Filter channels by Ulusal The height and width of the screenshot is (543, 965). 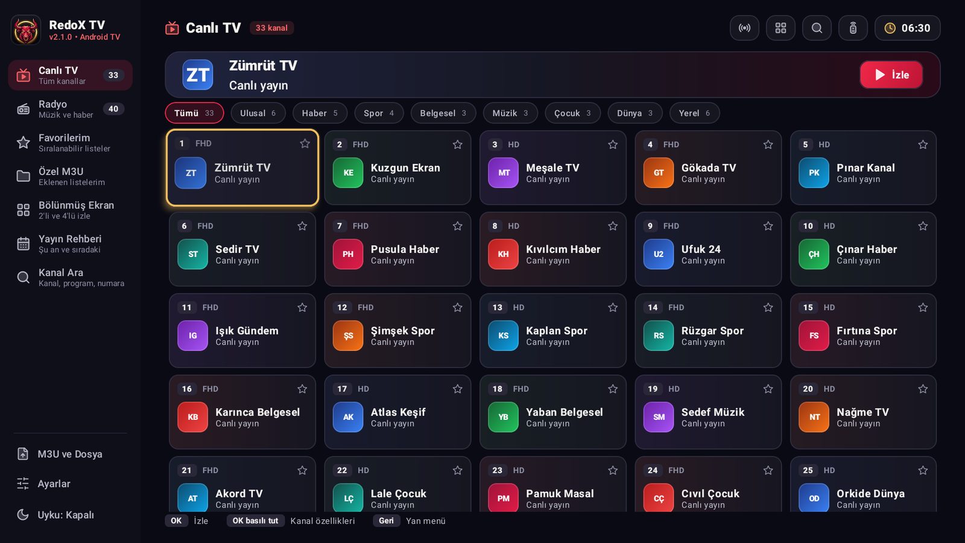258,113
